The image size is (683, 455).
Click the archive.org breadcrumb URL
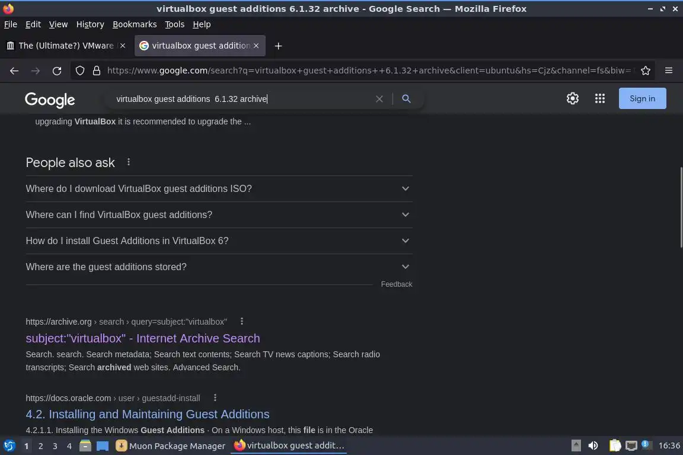coord(126,322)
